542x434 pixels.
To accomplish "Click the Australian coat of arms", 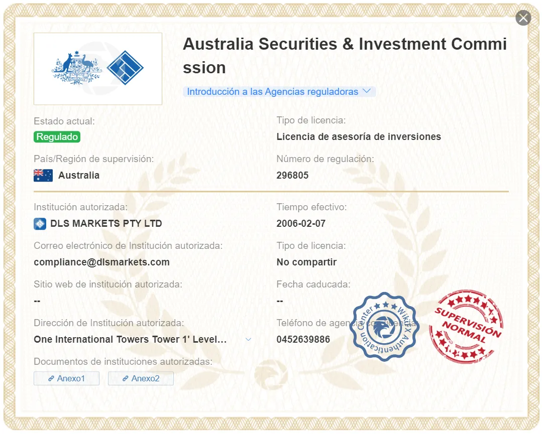I will pos(77,68).
